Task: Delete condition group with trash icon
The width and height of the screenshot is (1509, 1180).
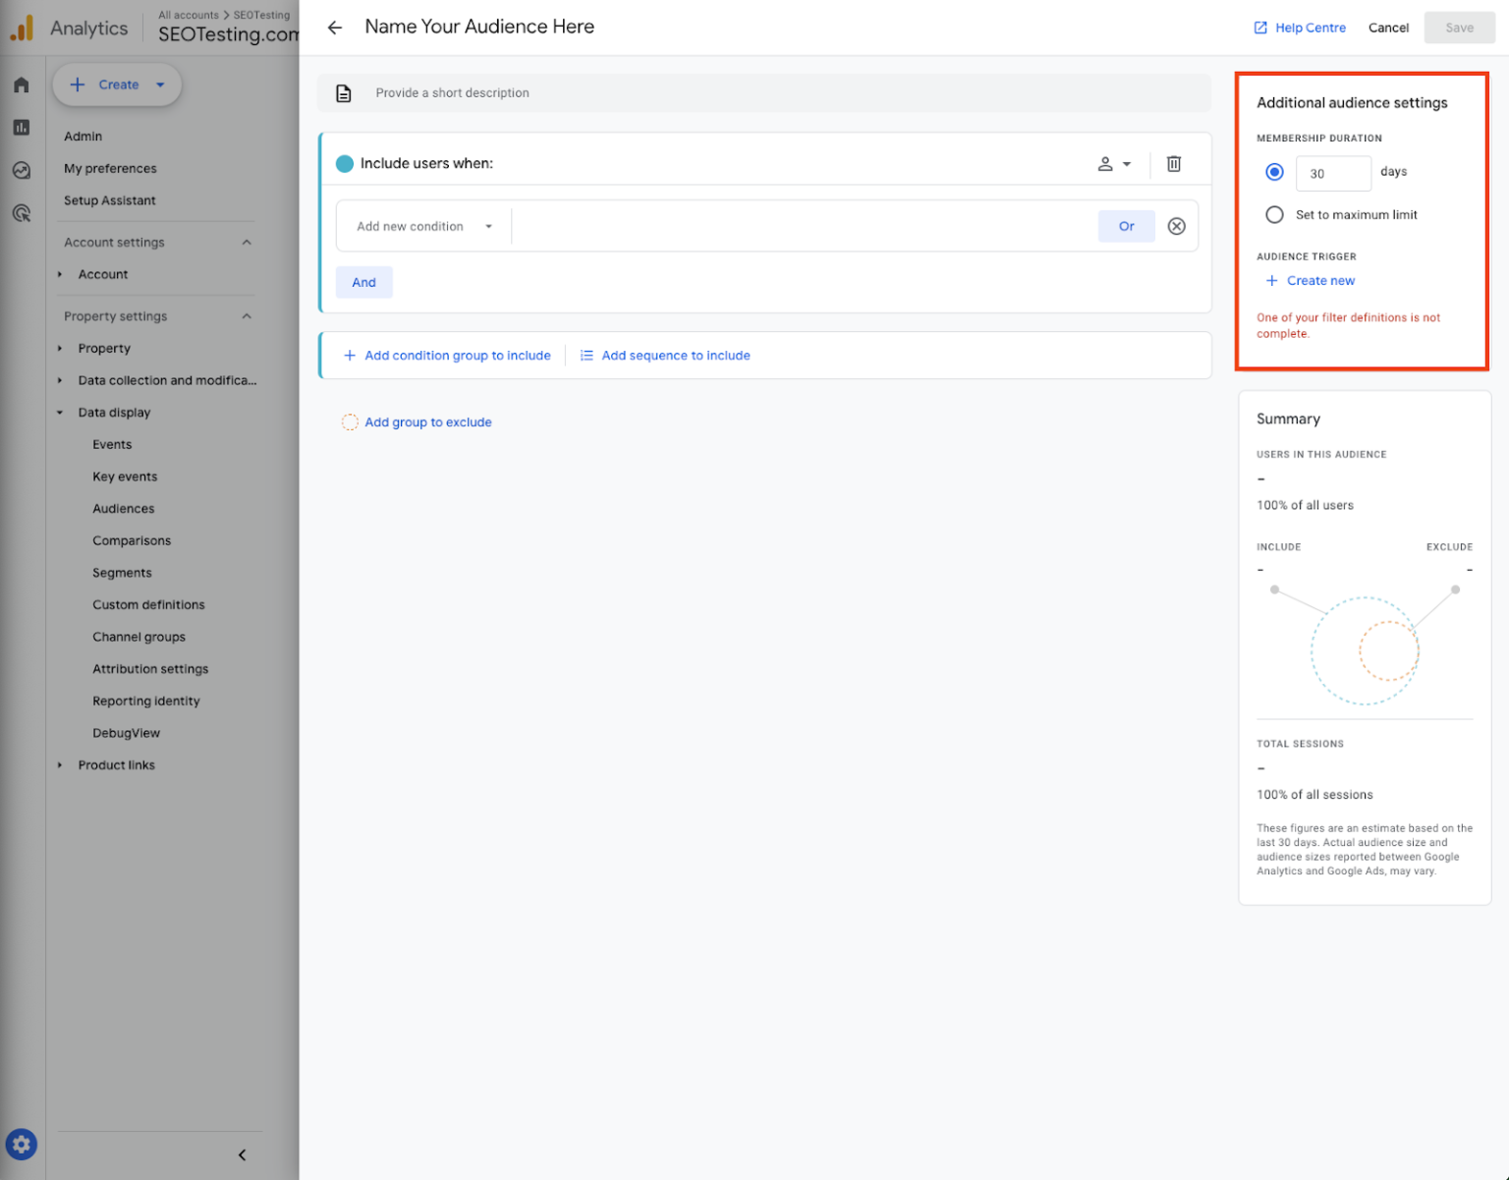Action: point(1173,164)
